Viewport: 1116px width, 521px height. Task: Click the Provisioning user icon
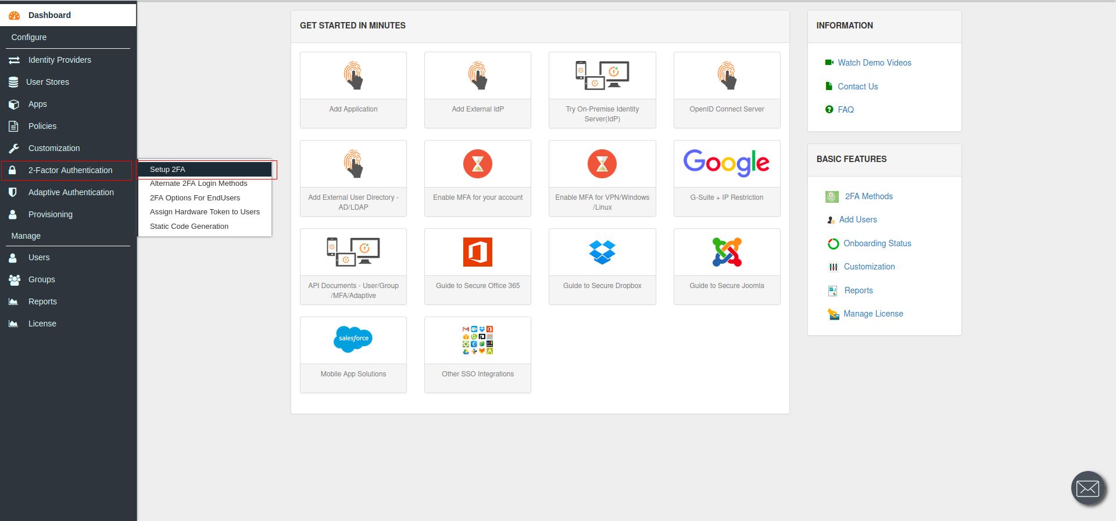(x=13, y=214)
